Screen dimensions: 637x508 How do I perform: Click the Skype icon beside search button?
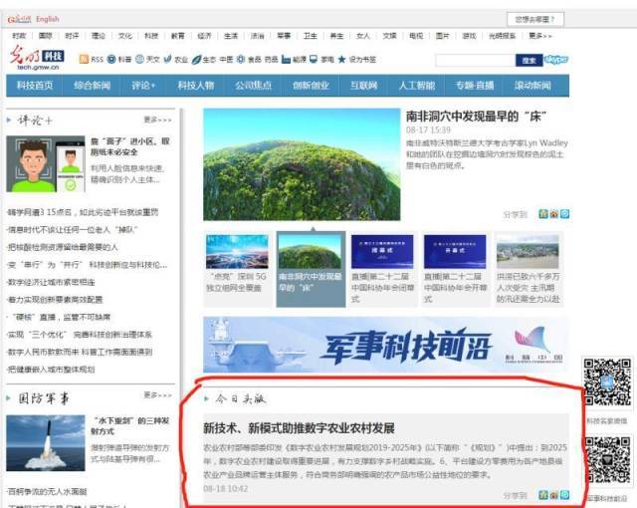pos(557,60)
